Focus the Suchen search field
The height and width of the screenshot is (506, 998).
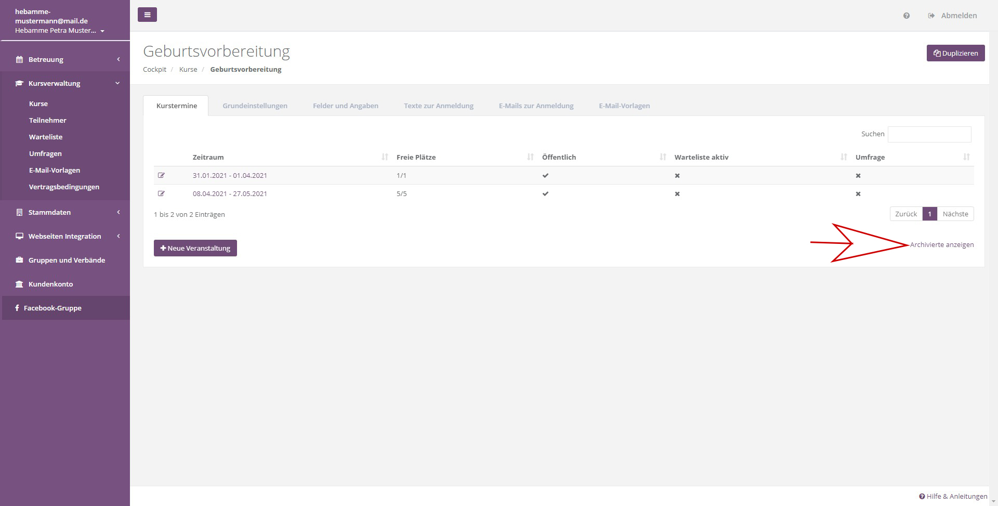tap(929, 134)
